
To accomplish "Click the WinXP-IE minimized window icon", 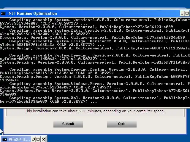I will click(x=5, y=139).
